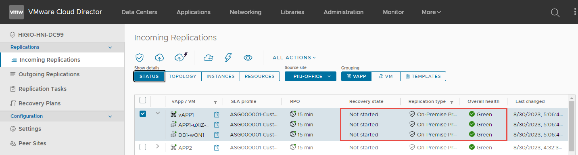Click the cloud sync reverse icon

pos(208,58)
